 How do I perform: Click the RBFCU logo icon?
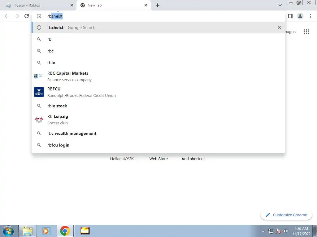coord(39,92)
